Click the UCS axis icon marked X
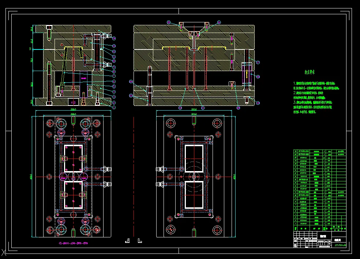Image resolution: width=360 pixels, height=259 pixels. [x=4, y=252]
